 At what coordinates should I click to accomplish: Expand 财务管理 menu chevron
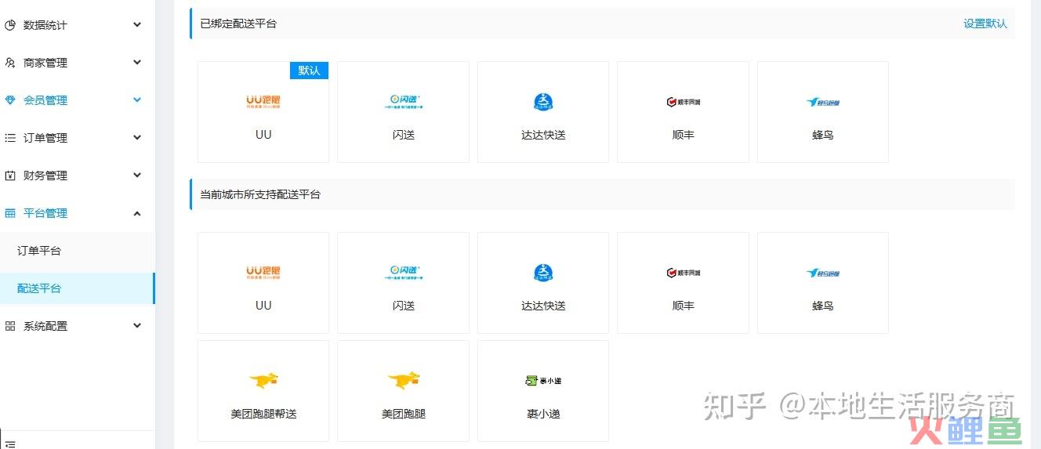pyautogui.click(x=137, y=176)
